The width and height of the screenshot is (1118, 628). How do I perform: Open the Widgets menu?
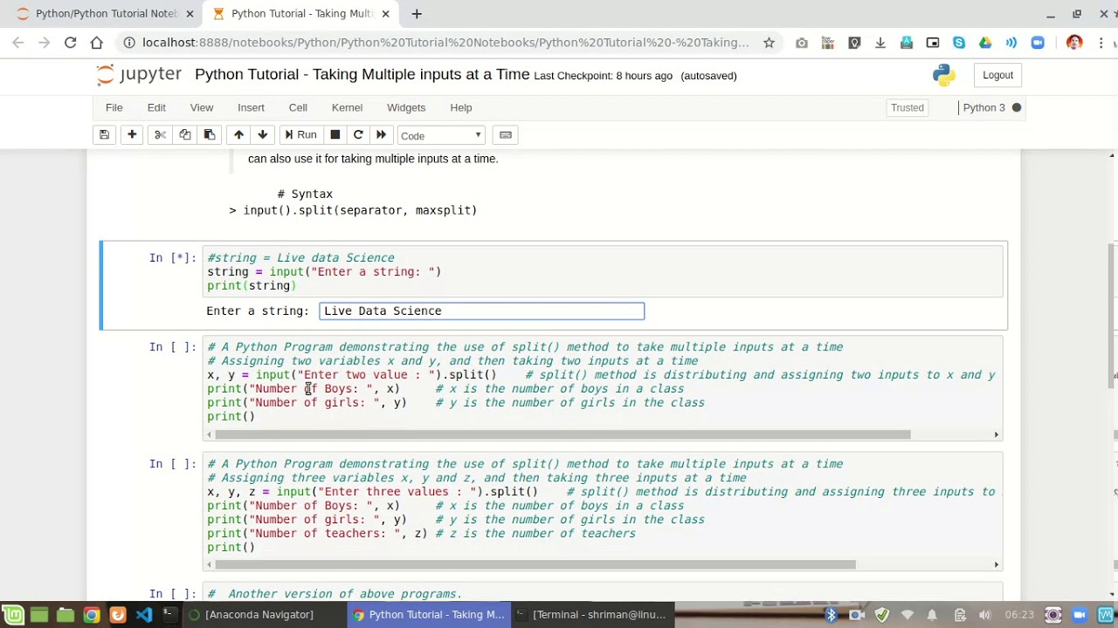(x=406, y=107)
